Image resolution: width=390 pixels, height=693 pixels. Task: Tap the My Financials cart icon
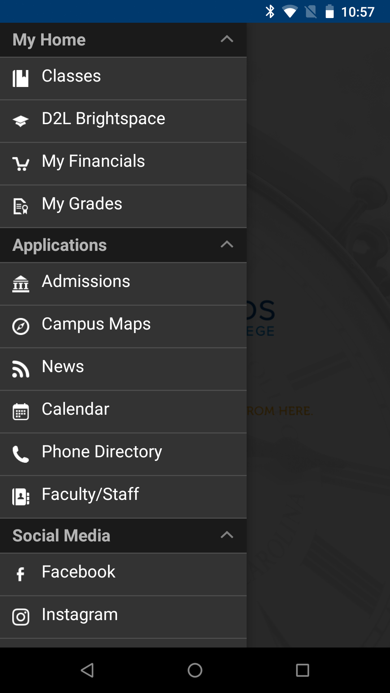coord(21,164)
